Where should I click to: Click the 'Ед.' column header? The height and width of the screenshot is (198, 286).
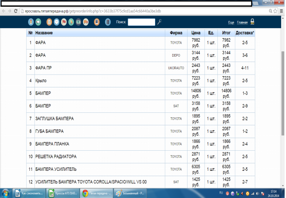(211, 33)
